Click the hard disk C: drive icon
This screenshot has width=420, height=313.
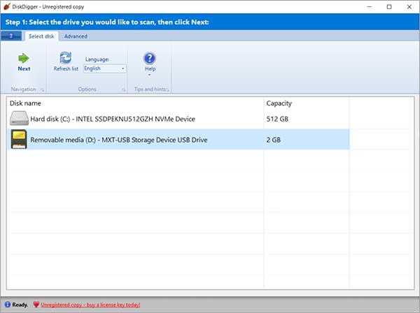coord(19,119)
